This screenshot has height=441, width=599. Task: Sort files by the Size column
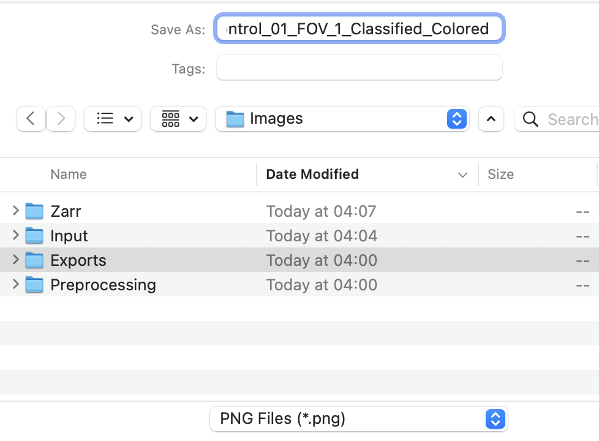[x=500, y=175]
